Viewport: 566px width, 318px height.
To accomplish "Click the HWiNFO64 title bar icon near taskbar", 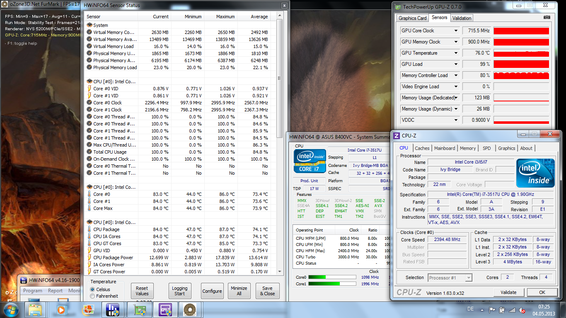I will pyautogui.click(x=23, y=280).
